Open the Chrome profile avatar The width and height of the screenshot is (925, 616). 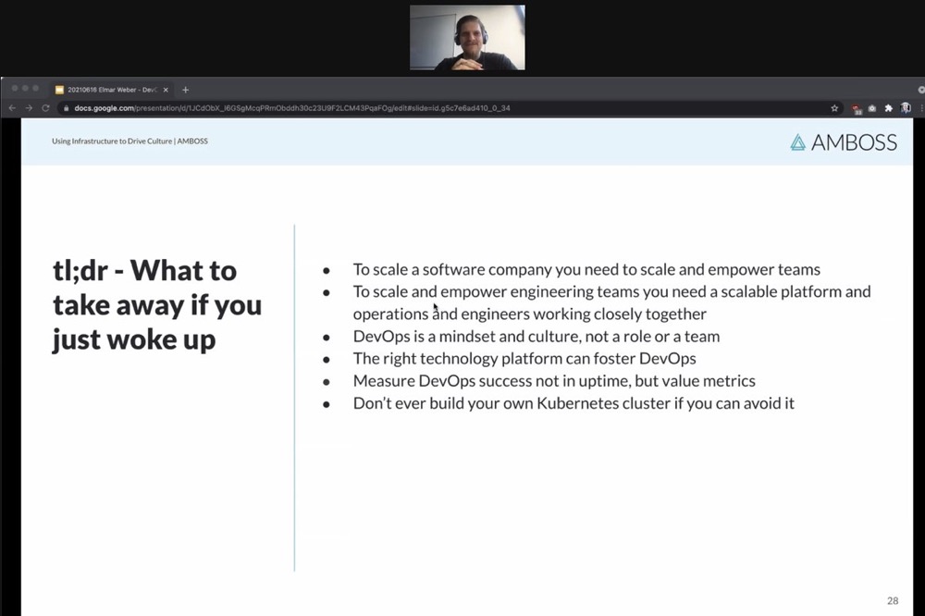[906, 108]
